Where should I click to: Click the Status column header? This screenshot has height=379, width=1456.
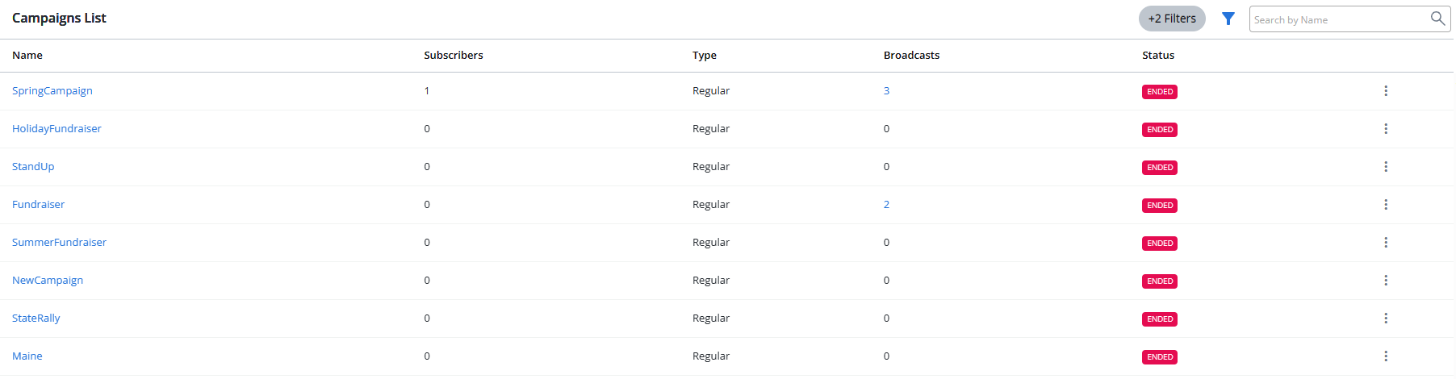coord(1158,56)
